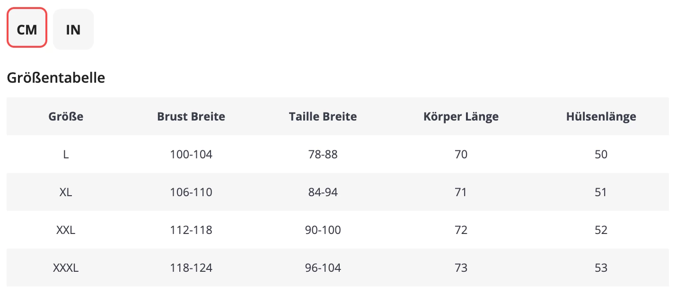685x294 pixels.
Task: Switch to IN units
Action: pos(73,29)
